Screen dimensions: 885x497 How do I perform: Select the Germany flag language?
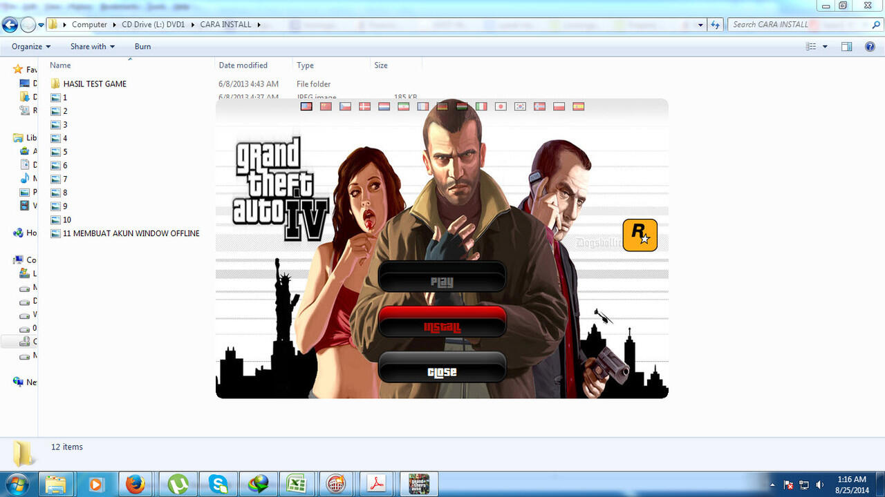442,106
